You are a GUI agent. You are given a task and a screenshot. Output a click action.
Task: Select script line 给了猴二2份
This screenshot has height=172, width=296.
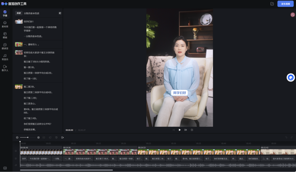pyautogui.click(x=30, y=98)
